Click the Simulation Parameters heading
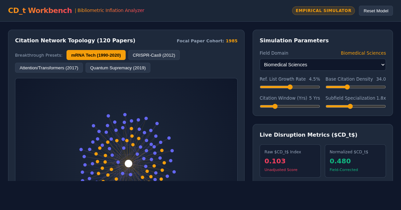 294,40
